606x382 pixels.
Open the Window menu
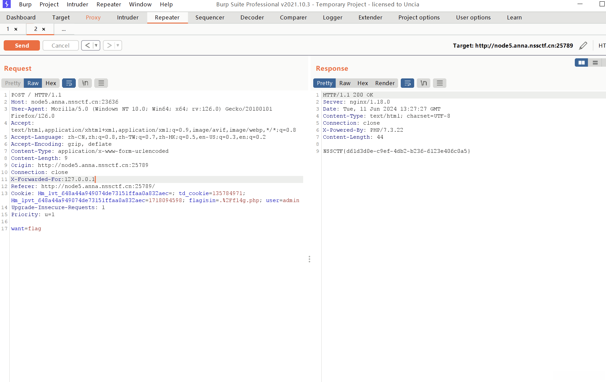(140, 4)
